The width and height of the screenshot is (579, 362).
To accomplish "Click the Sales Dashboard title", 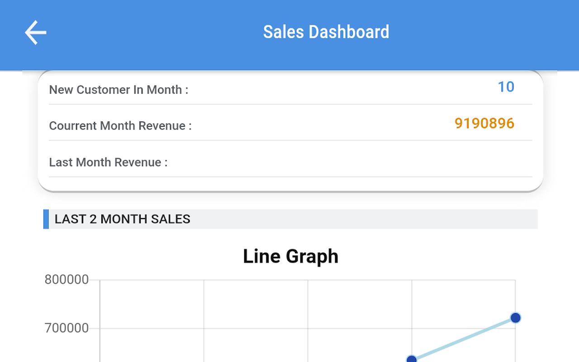I will [326, 32].
